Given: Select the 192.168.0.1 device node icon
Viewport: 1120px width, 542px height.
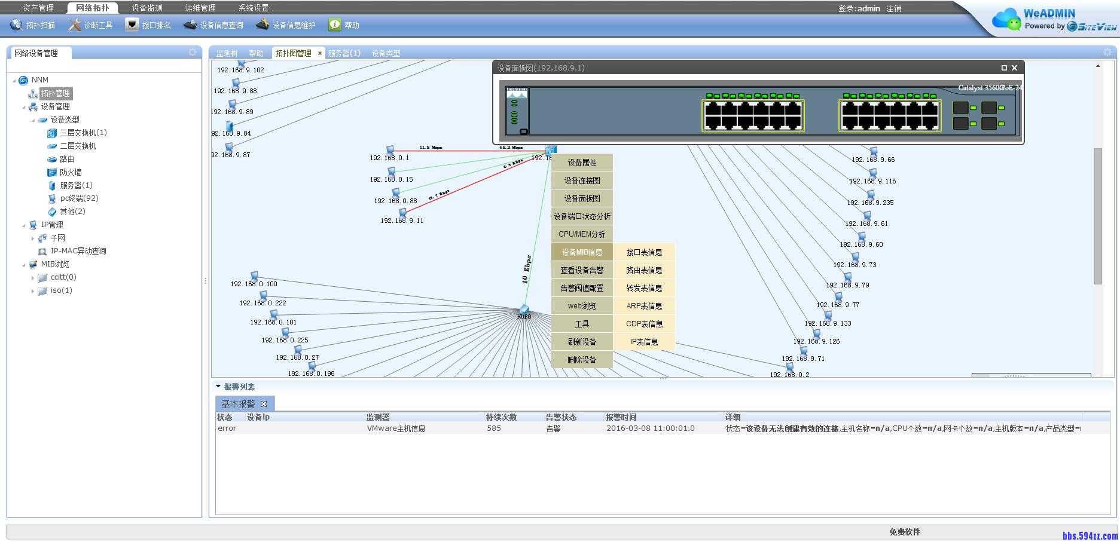Looking at the screenshot, I should (x=390, y=150).
